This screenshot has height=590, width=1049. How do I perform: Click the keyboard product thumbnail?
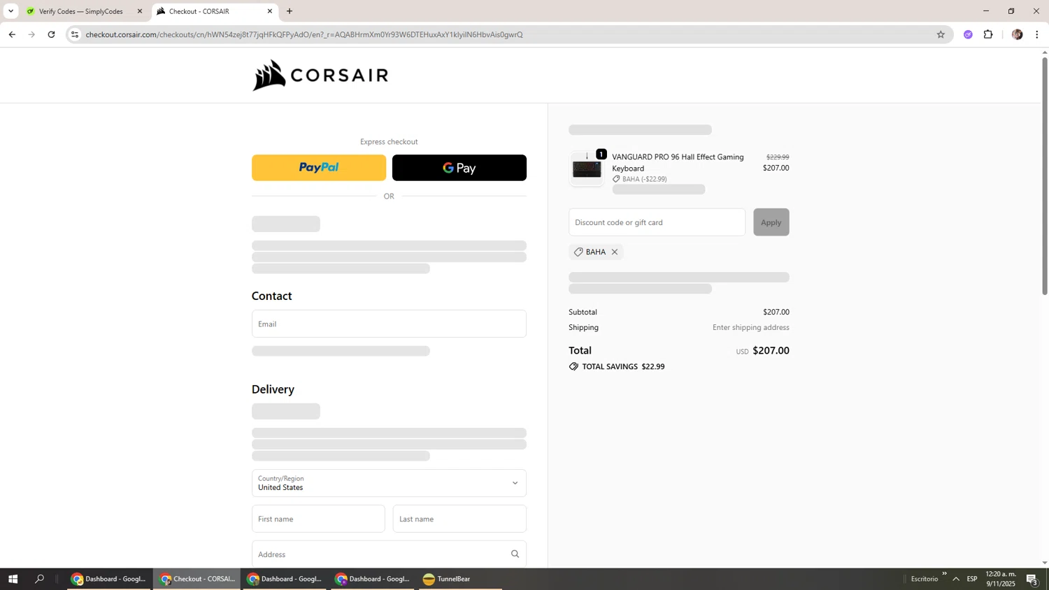click(587, 168)
